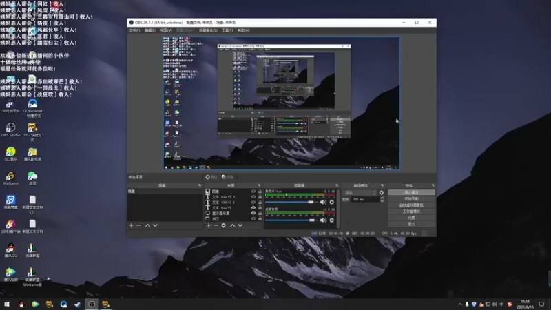
Task: Move scene up with arrow icon
Action: point(147,225)
